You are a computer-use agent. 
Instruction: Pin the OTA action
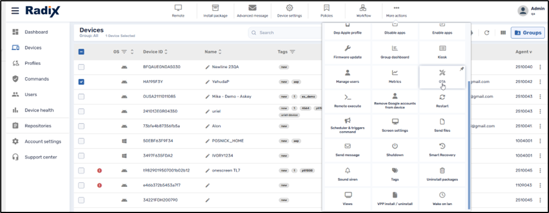(x=461, y=69)
